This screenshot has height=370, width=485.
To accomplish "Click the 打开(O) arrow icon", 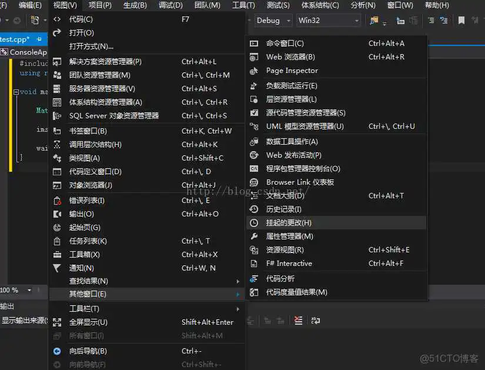I will pyautogui.click(x=57, y=32).
